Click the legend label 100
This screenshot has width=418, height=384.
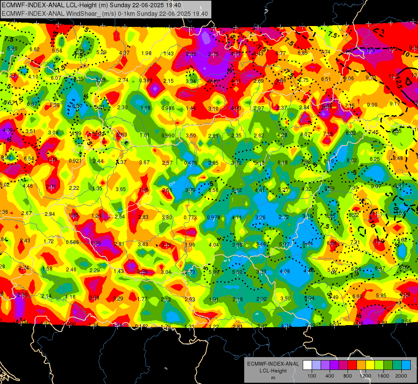(312, 376)
